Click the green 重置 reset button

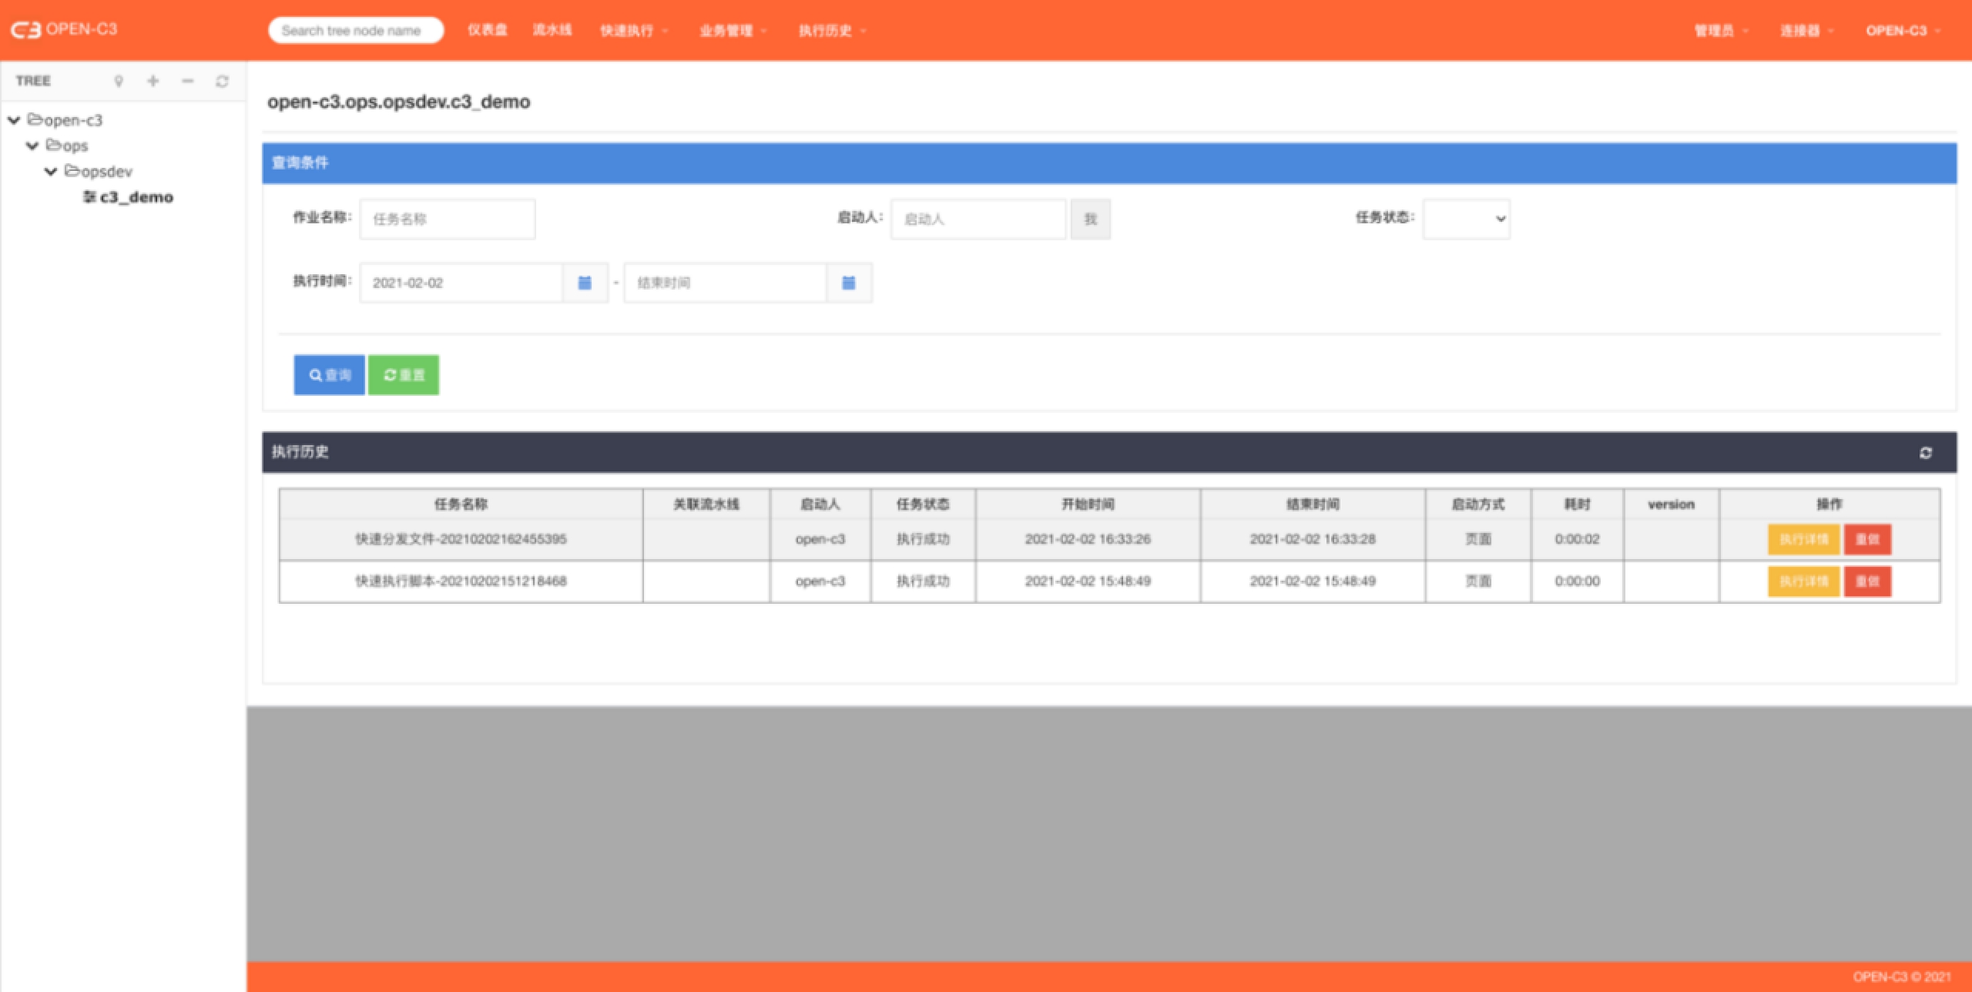404,375
